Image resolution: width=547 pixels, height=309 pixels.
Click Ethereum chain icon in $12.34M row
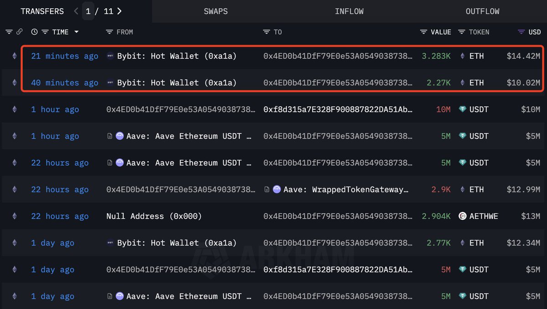pos(14,243)
